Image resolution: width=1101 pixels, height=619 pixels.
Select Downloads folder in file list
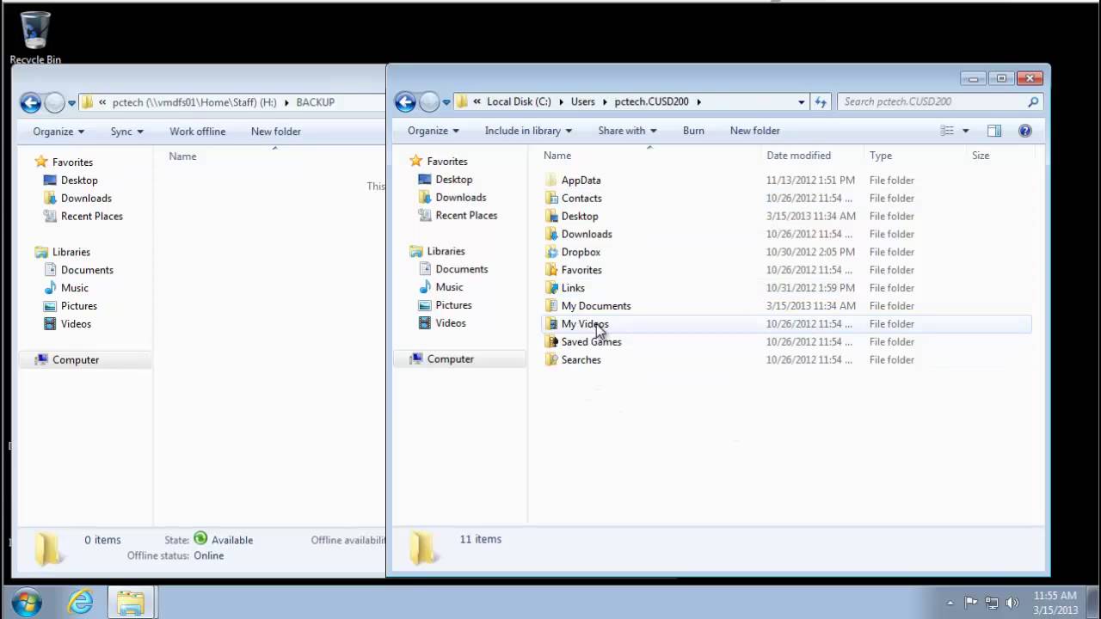click(x=587, y=235)
